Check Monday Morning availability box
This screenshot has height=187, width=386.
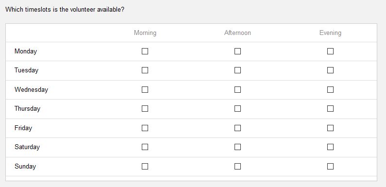pos(145,51)
